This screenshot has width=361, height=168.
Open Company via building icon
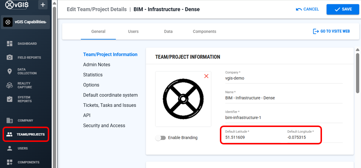9,120
